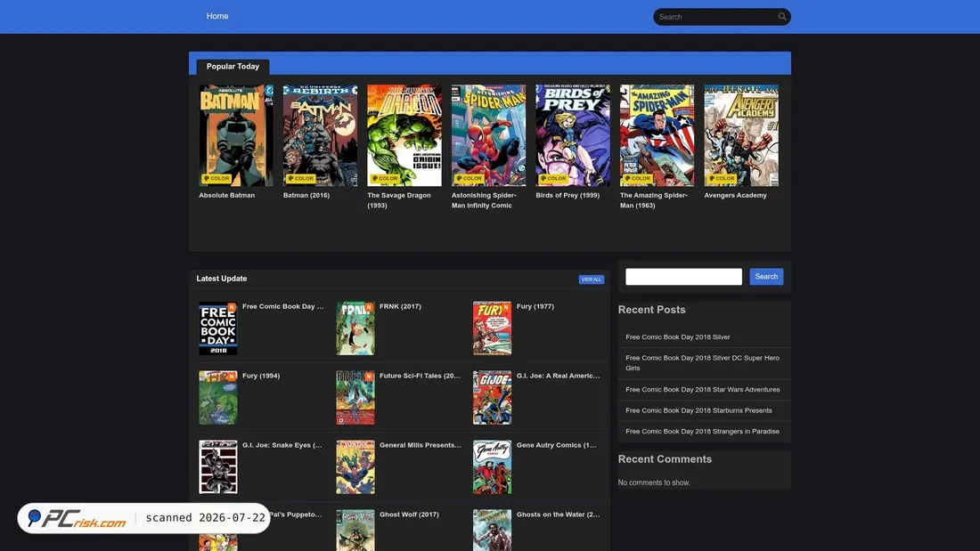Open the FRNK (2017) cover thumbnail

point(355,328)
